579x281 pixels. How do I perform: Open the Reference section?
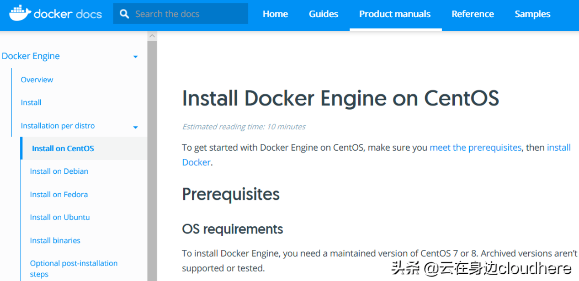(472, 14)
